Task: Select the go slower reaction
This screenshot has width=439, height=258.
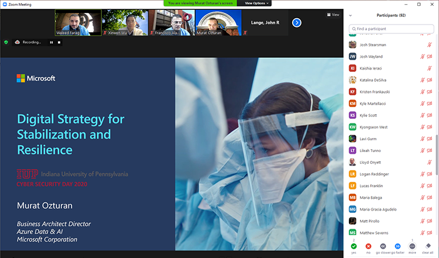Action: click(x=383, y=246)
